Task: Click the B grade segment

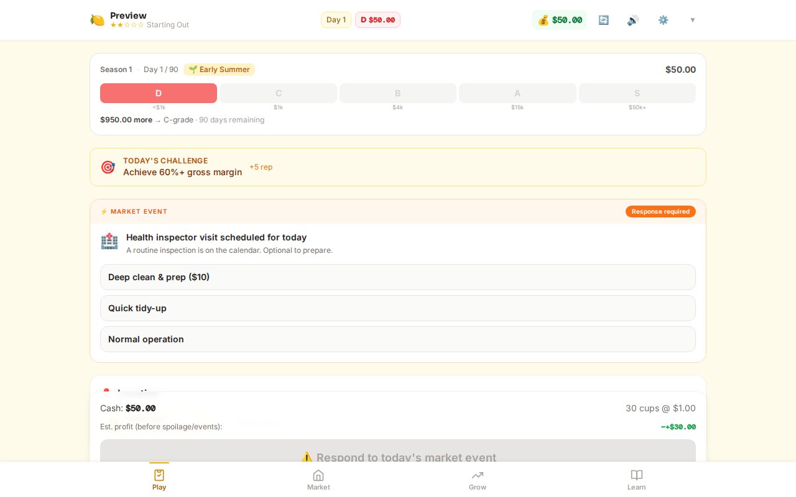Action: click(398, 93)
